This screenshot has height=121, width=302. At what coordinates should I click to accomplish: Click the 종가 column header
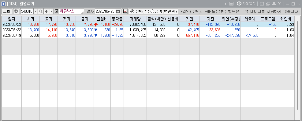pos(85,19)
